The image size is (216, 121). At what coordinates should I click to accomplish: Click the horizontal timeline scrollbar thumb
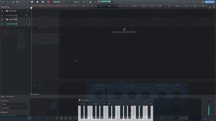click(x=34, y=94)
